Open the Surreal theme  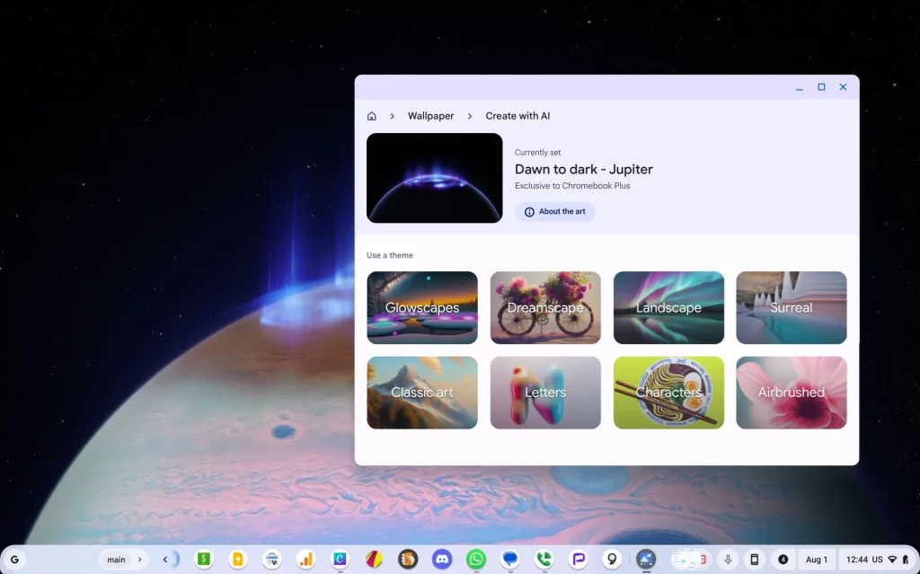click(792, 308)
